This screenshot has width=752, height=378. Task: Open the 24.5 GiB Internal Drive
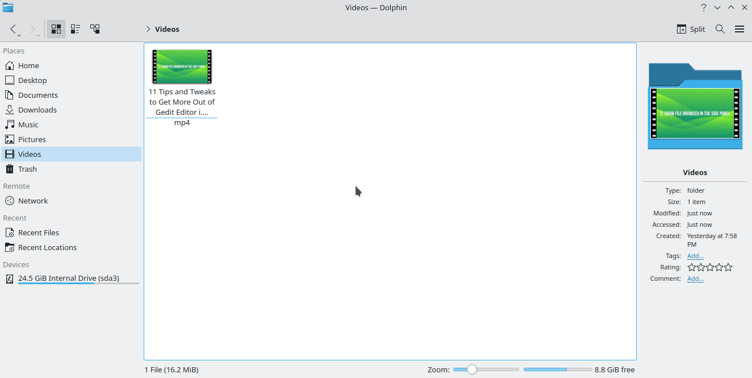(69, 278)
